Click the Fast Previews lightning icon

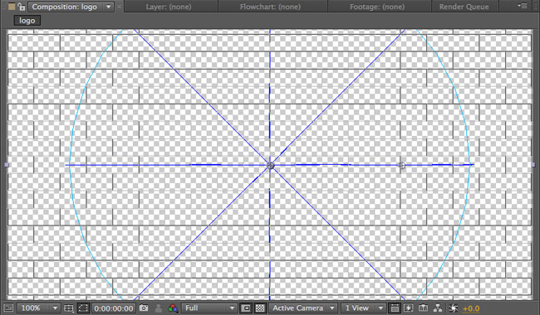point(409,308)
